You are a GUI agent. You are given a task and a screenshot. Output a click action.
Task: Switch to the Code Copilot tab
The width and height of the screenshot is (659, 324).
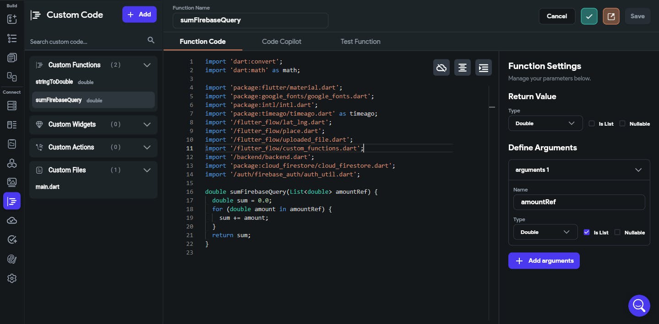point(281,42)
